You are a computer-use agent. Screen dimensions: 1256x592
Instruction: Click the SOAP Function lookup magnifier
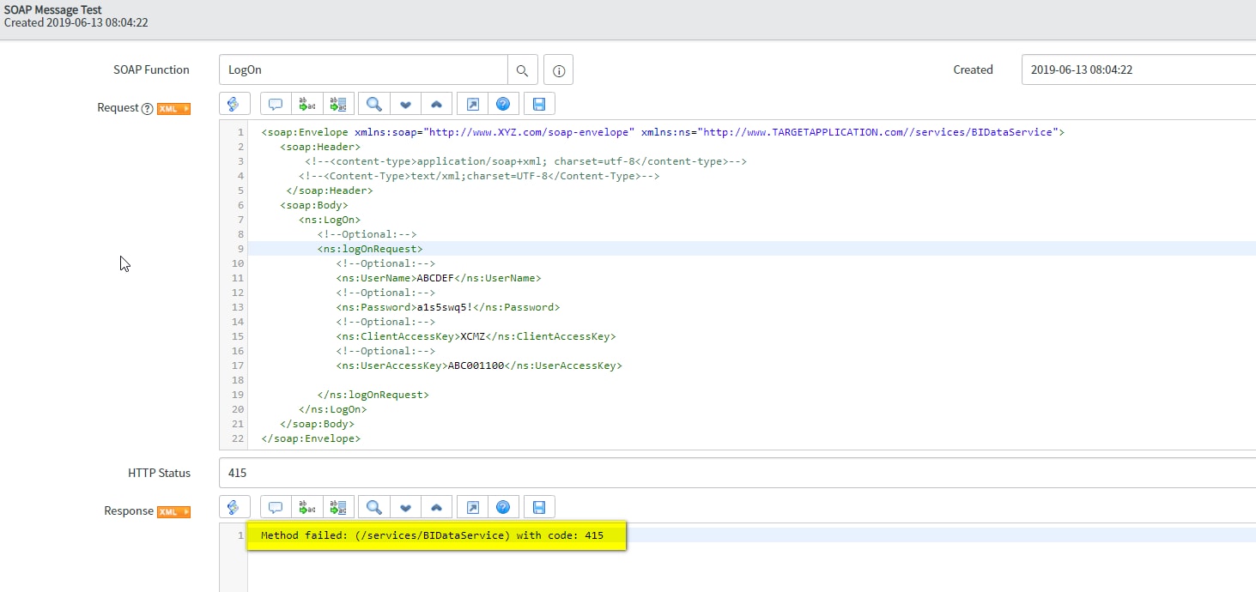pyautogui.click(x=522, y=69)
